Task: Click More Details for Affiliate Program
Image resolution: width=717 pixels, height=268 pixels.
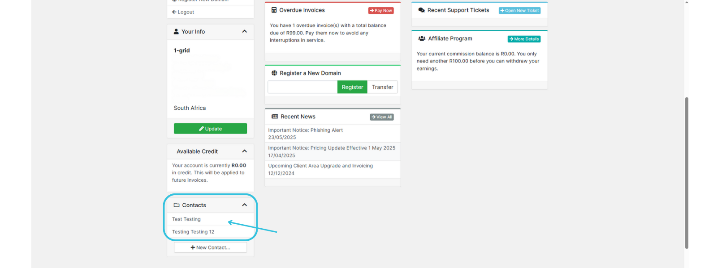Action: pyautogui.click(x=524, y=39)
